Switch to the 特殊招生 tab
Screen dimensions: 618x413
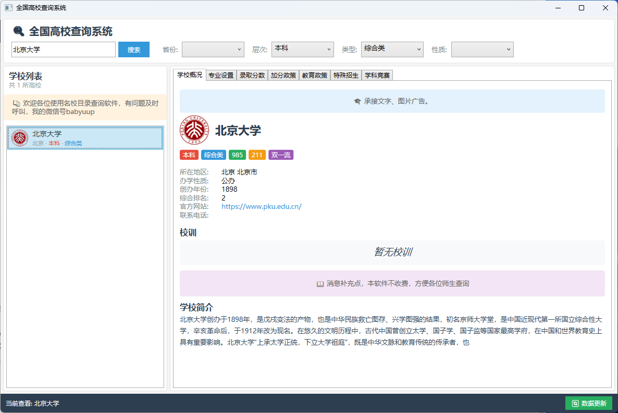click(345, 76)
